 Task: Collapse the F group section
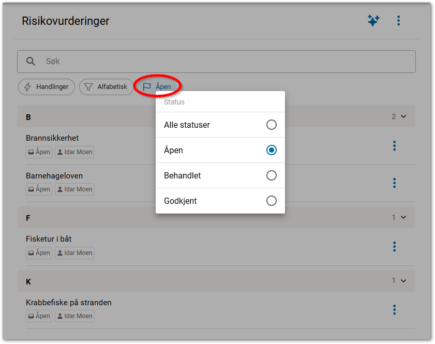click(403, 218)
